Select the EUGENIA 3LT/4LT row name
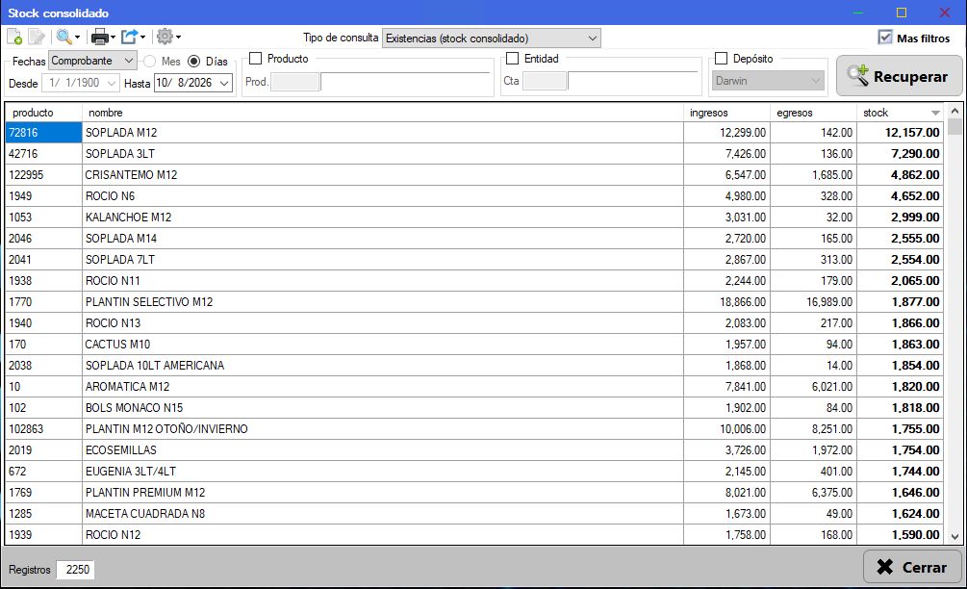Screen dimensions: 967x589 (131, 472)
